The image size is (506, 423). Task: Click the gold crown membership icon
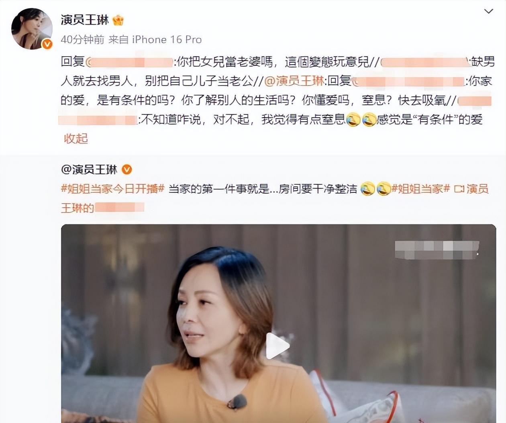pos(118,20)
